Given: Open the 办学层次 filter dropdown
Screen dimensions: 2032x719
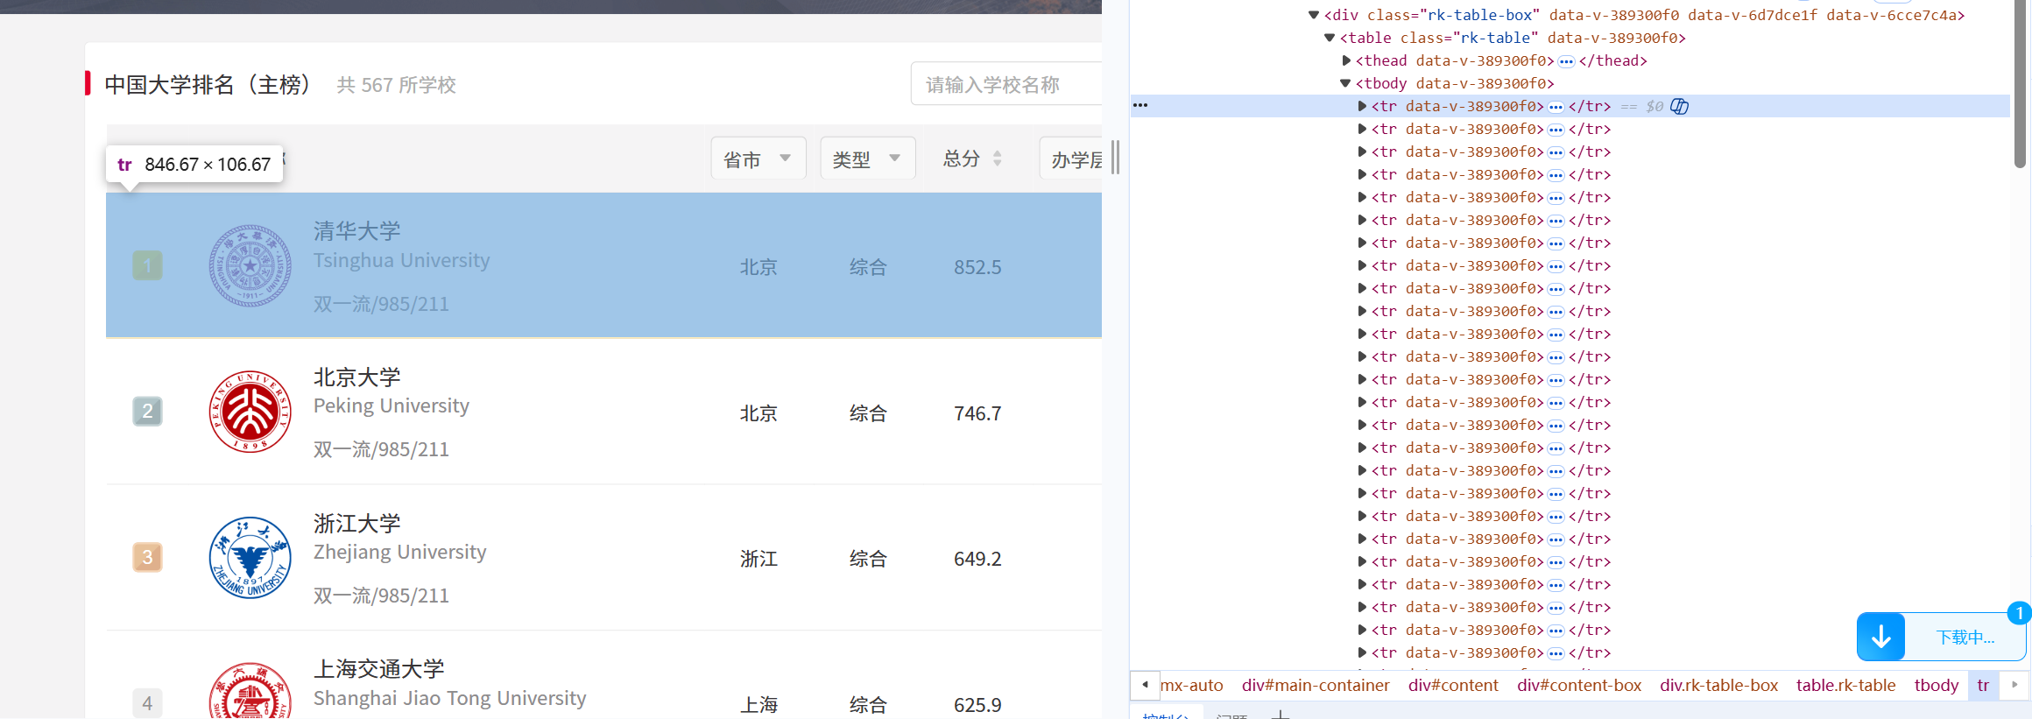Looking at the screenshot, I should [x=1071, y=159].
